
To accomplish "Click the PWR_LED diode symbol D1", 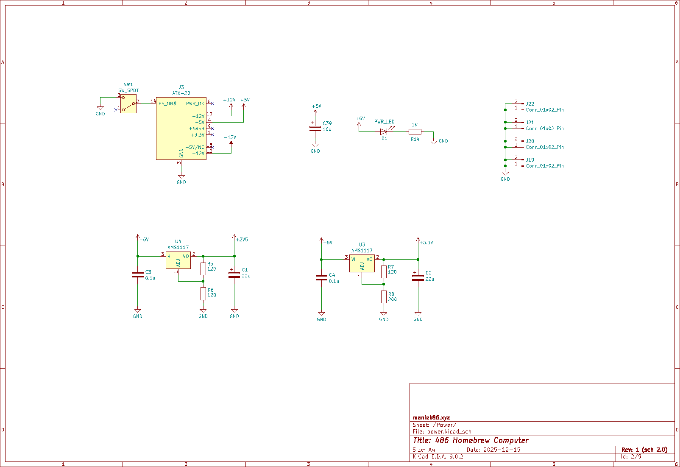I will click(384, 131).
